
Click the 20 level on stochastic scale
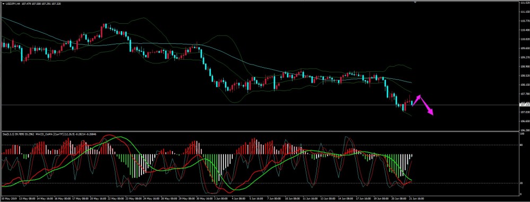click(522, 183)
